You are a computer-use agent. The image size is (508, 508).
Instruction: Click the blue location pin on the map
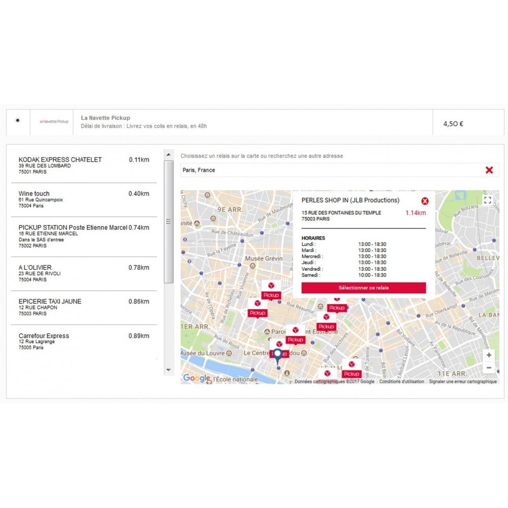[278, 357]
